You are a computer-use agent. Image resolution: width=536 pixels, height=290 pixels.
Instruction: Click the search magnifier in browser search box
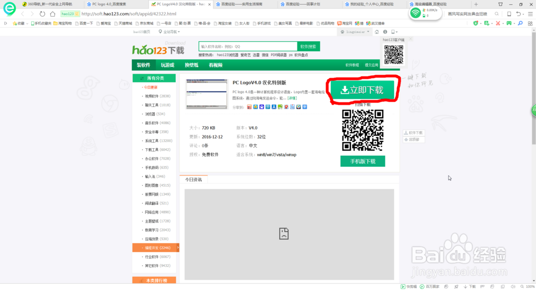point(497,14)
